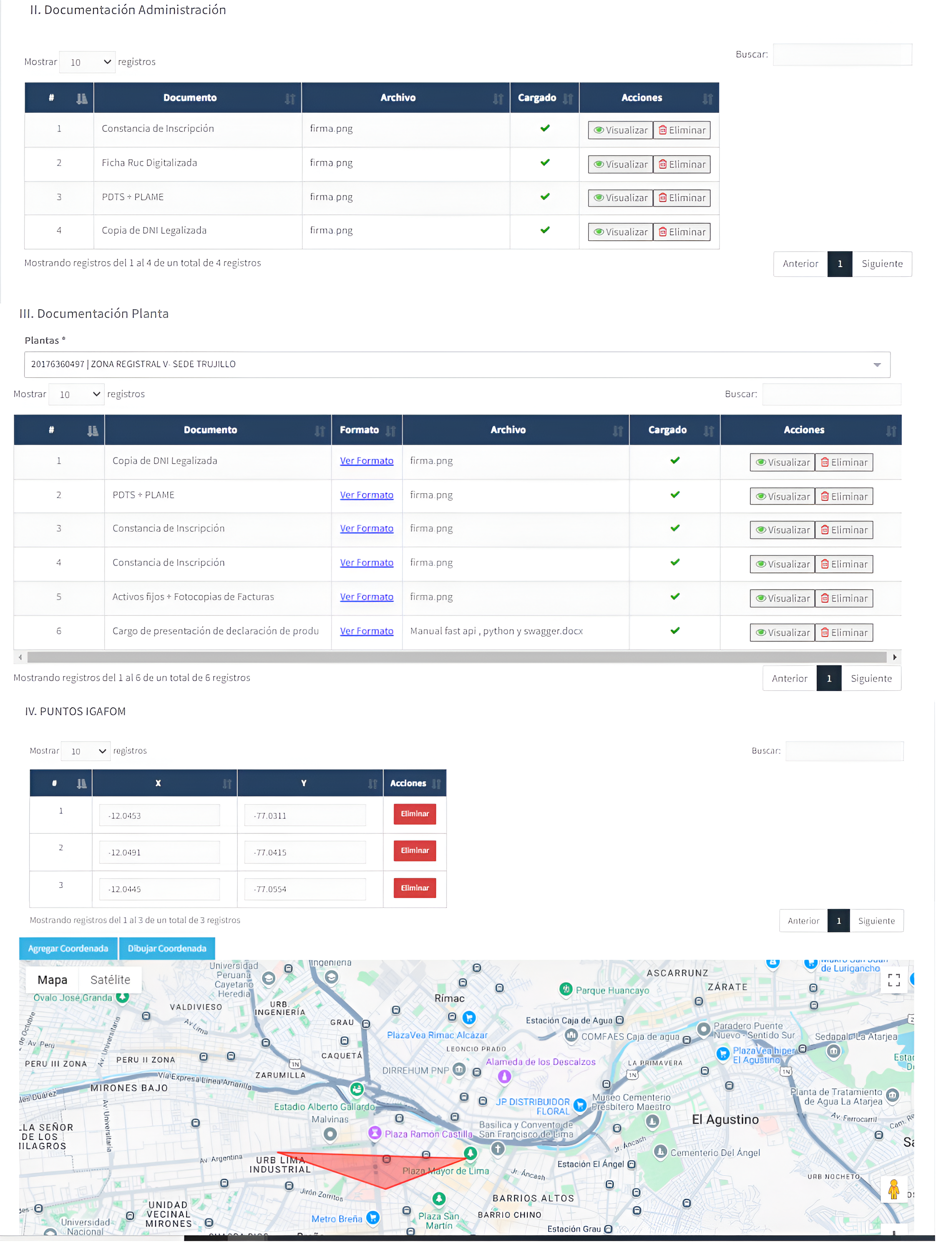Open Ver Formato for Cargo de presentación row

tap(366, 631)
